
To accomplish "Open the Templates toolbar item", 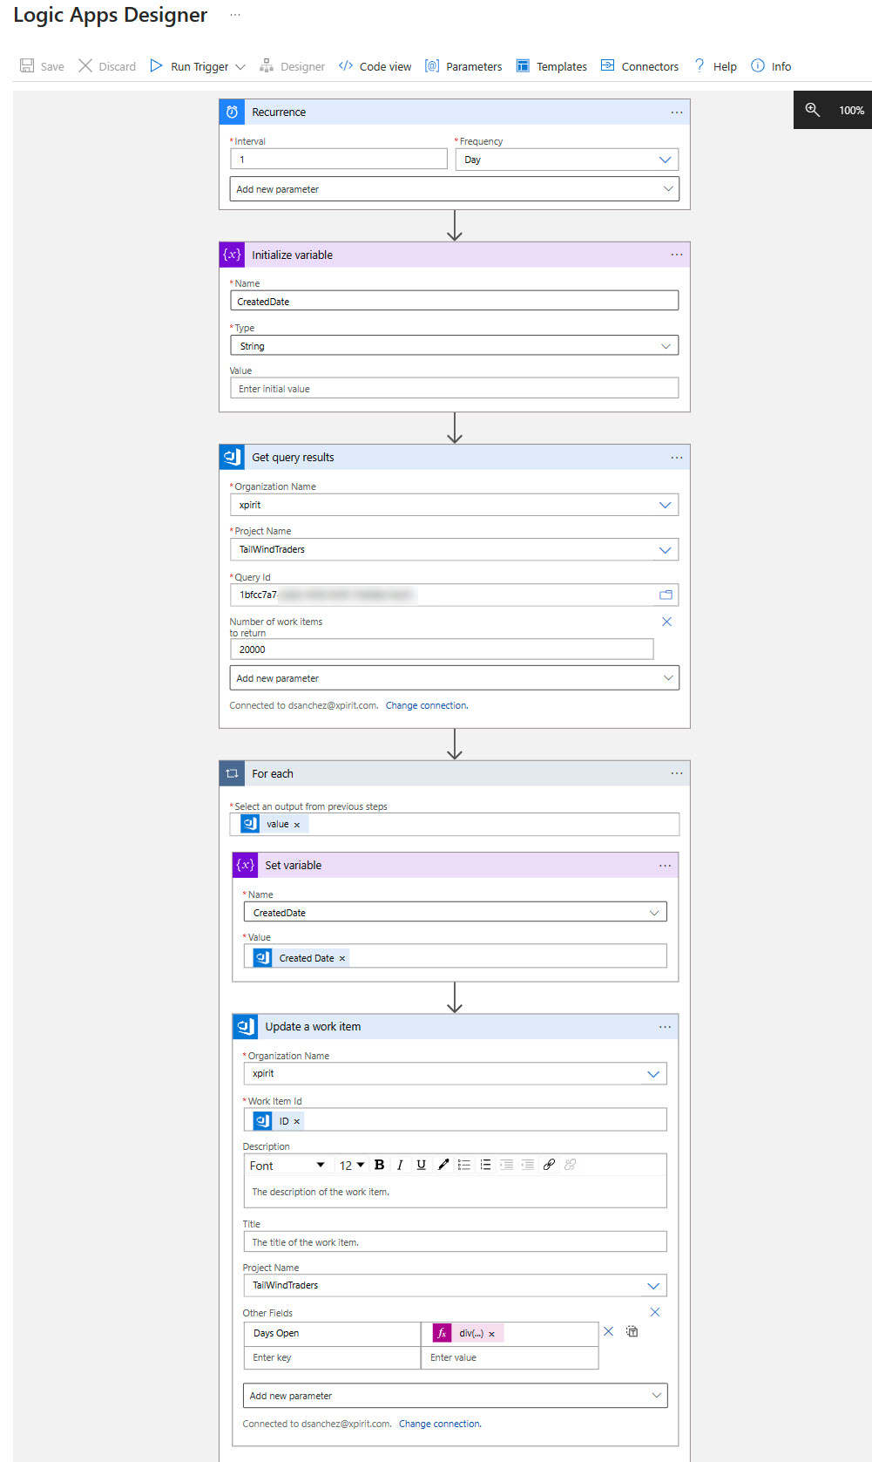I will point(551,66).
